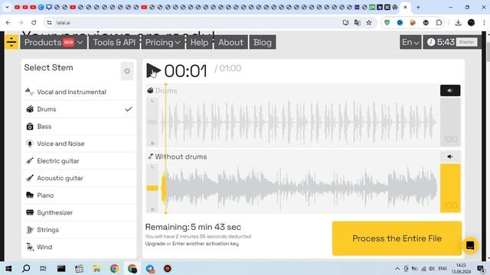The height and width of the screenshot is (275, 490).
Task: Adjust the Drums track volume slider
Action: [450, 122]
